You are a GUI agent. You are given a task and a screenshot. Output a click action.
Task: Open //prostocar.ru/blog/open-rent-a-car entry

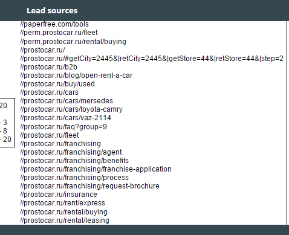(x=76, y=76)
